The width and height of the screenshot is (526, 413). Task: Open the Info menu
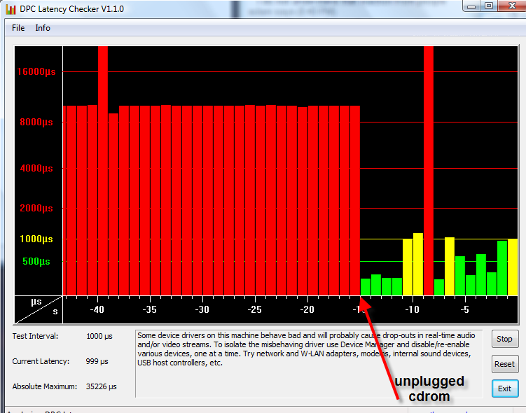[43, 28]
